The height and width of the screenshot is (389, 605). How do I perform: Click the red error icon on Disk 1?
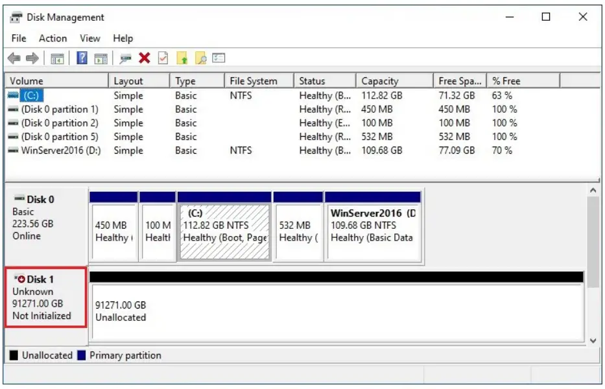click(21, 279)
